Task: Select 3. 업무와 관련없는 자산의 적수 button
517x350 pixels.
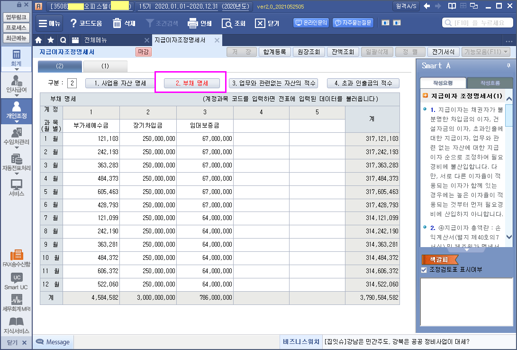Action: pyautogui.click(x=273, y=83)
